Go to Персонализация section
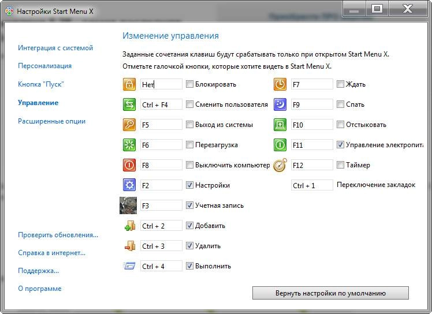Screen dimensions: 432x314 pyautogui.click(x=44, y=66)
